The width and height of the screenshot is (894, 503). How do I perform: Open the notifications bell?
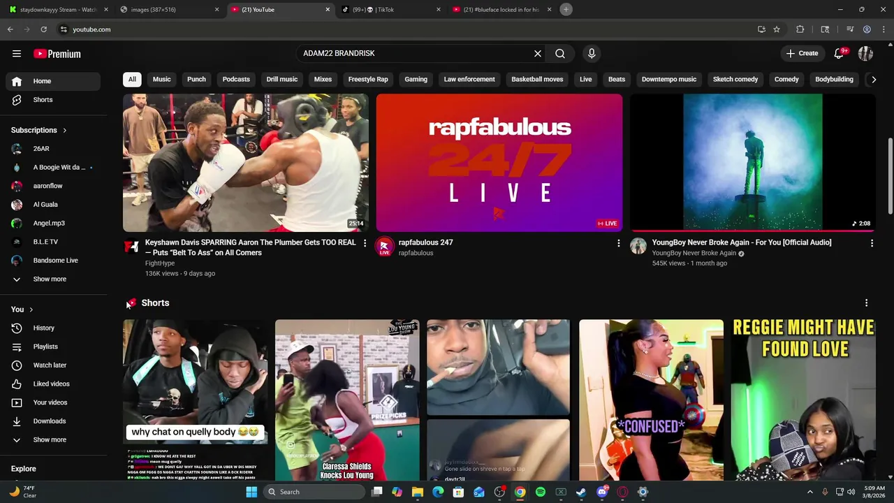pos(840,54)
